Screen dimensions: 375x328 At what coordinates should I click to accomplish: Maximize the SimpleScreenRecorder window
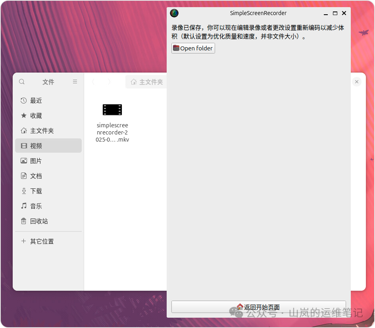coord(335,13)
